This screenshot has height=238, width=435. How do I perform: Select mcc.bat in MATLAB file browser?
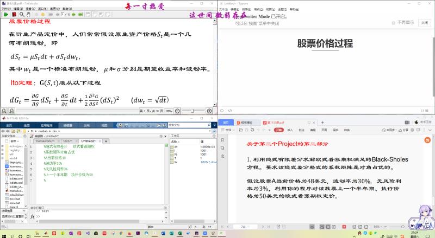click(15, 199)
